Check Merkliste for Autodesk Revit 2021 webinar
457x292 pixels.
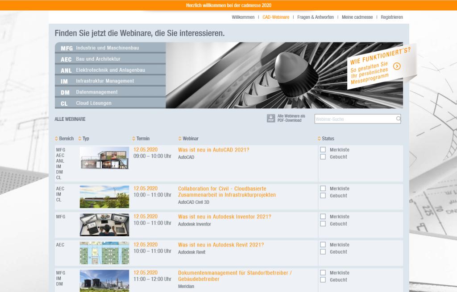[323, 245]
